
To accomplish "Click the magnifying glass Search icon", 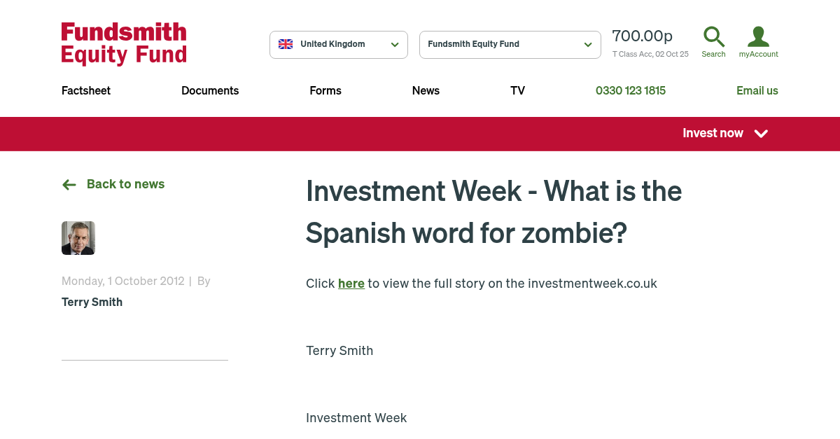I will [x=713, y=37].
